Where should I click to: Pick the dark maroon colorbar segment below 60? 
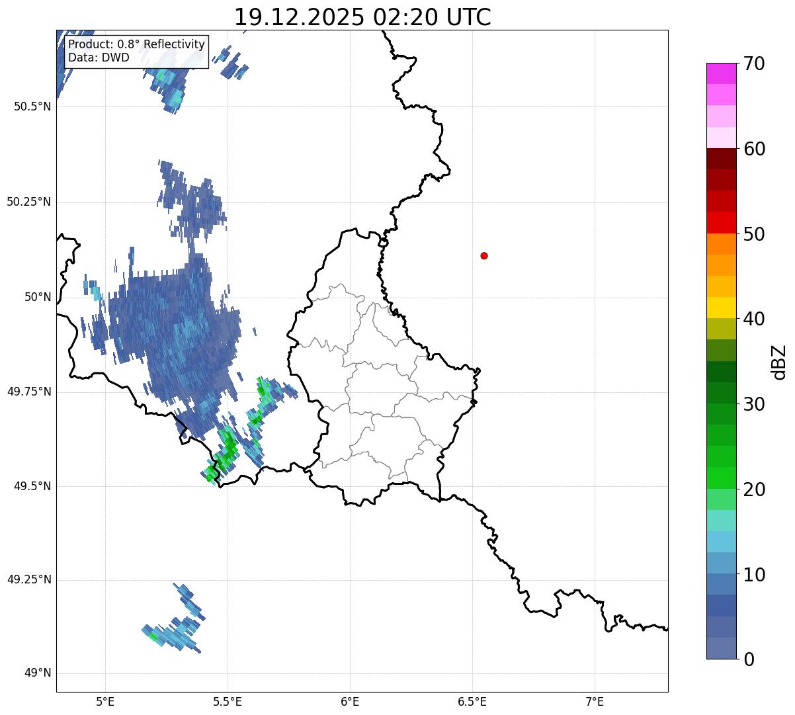721,159
